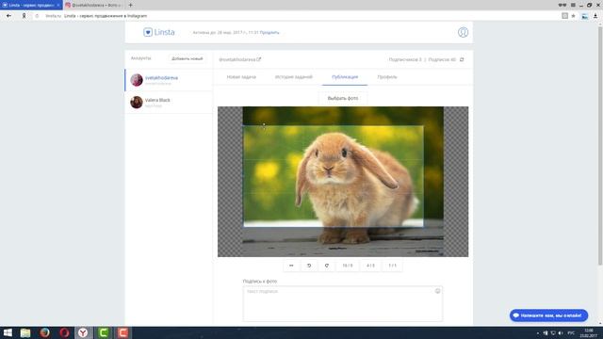Set the crop ratio to 1:1
Viewport: 603px width, 339px height.
click(393, 266)
